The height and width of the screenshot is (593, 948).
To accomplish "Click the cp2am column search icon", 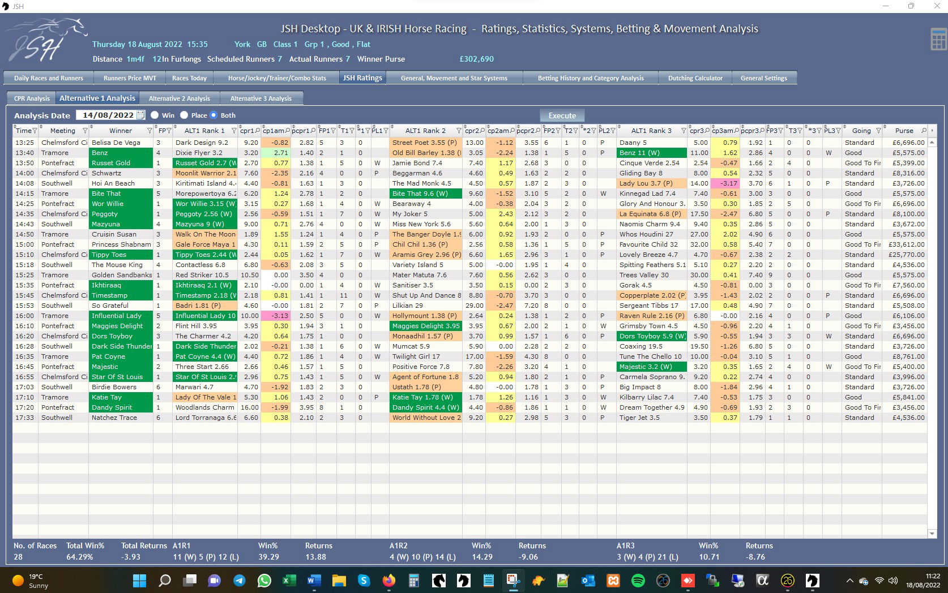I will [x=513, y=131].
